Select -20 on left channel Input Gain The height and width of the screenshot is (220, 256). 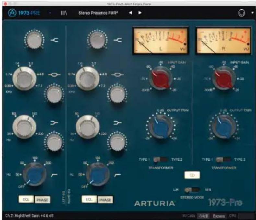coord(174,90)
